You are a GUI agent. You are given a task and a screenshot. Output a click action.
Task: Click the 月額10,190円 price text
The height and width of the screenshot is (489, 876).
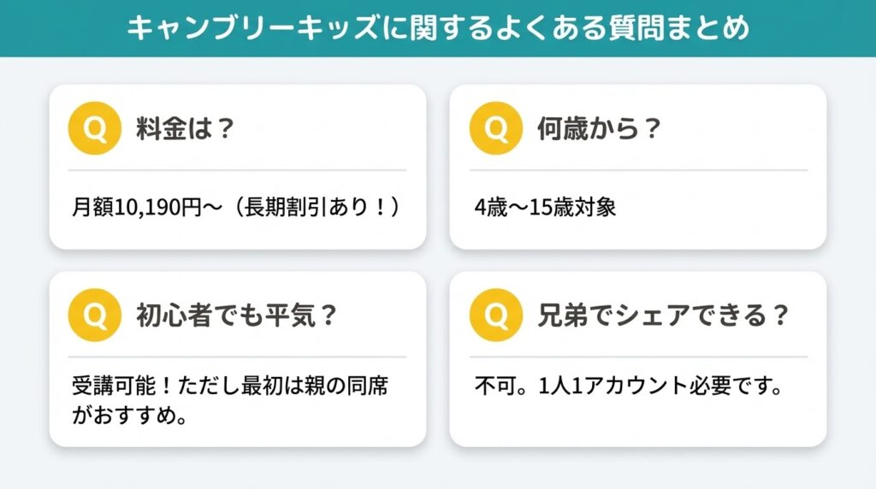141,208
